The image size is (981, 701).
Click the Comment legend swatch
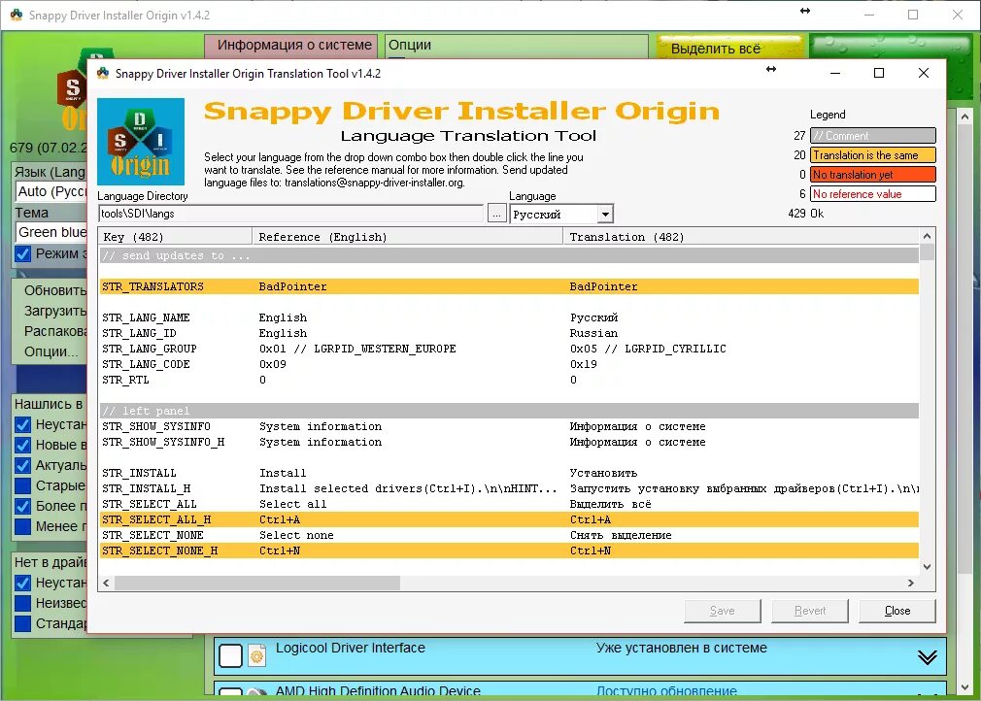[873, 136]
